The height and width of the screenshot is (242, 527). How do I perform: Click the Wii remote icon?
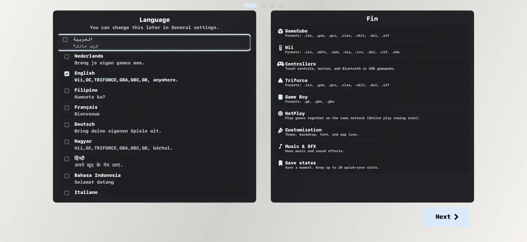pyautogui.click(x=280, y=48)
